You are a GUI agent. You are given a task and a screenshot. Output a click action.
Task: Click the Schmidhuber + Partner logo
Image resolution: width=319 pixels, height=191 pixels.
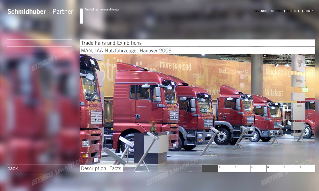coord(40,11)
